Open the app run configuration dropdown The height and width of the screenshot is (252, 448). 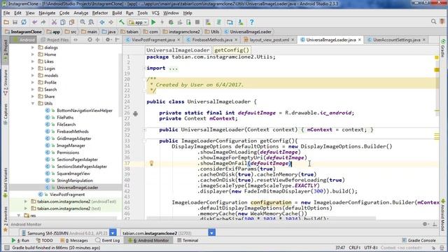coord(138,22)
